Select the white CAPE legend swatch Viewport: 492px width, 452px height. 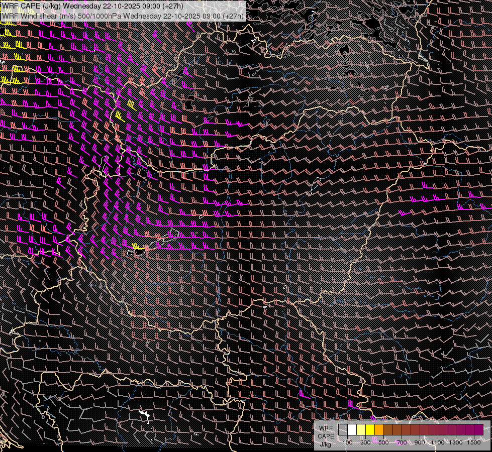[x=352, y=430]
